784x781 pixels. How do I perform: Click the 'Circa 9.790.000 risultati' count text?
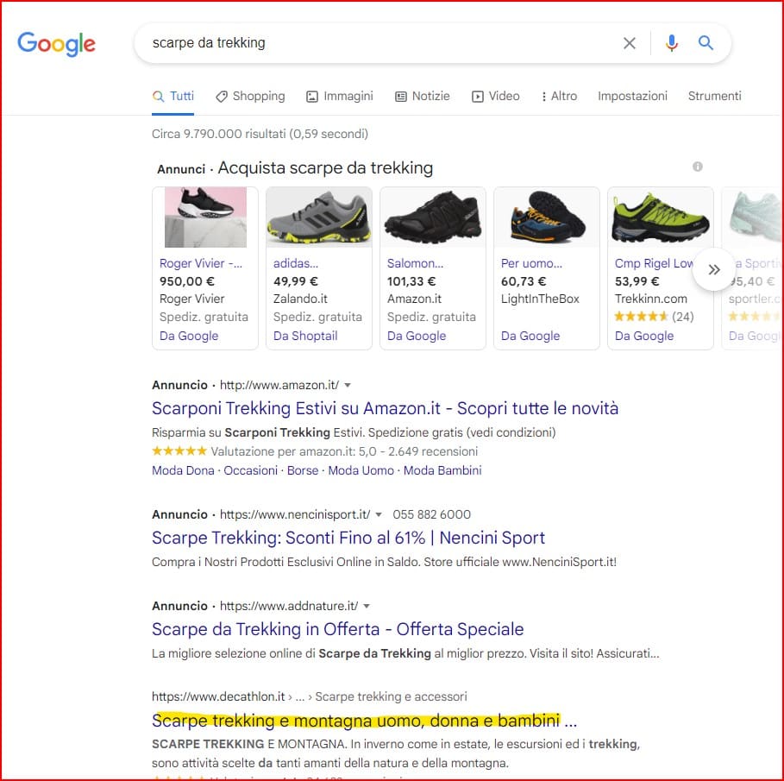[x=260, y=134]
